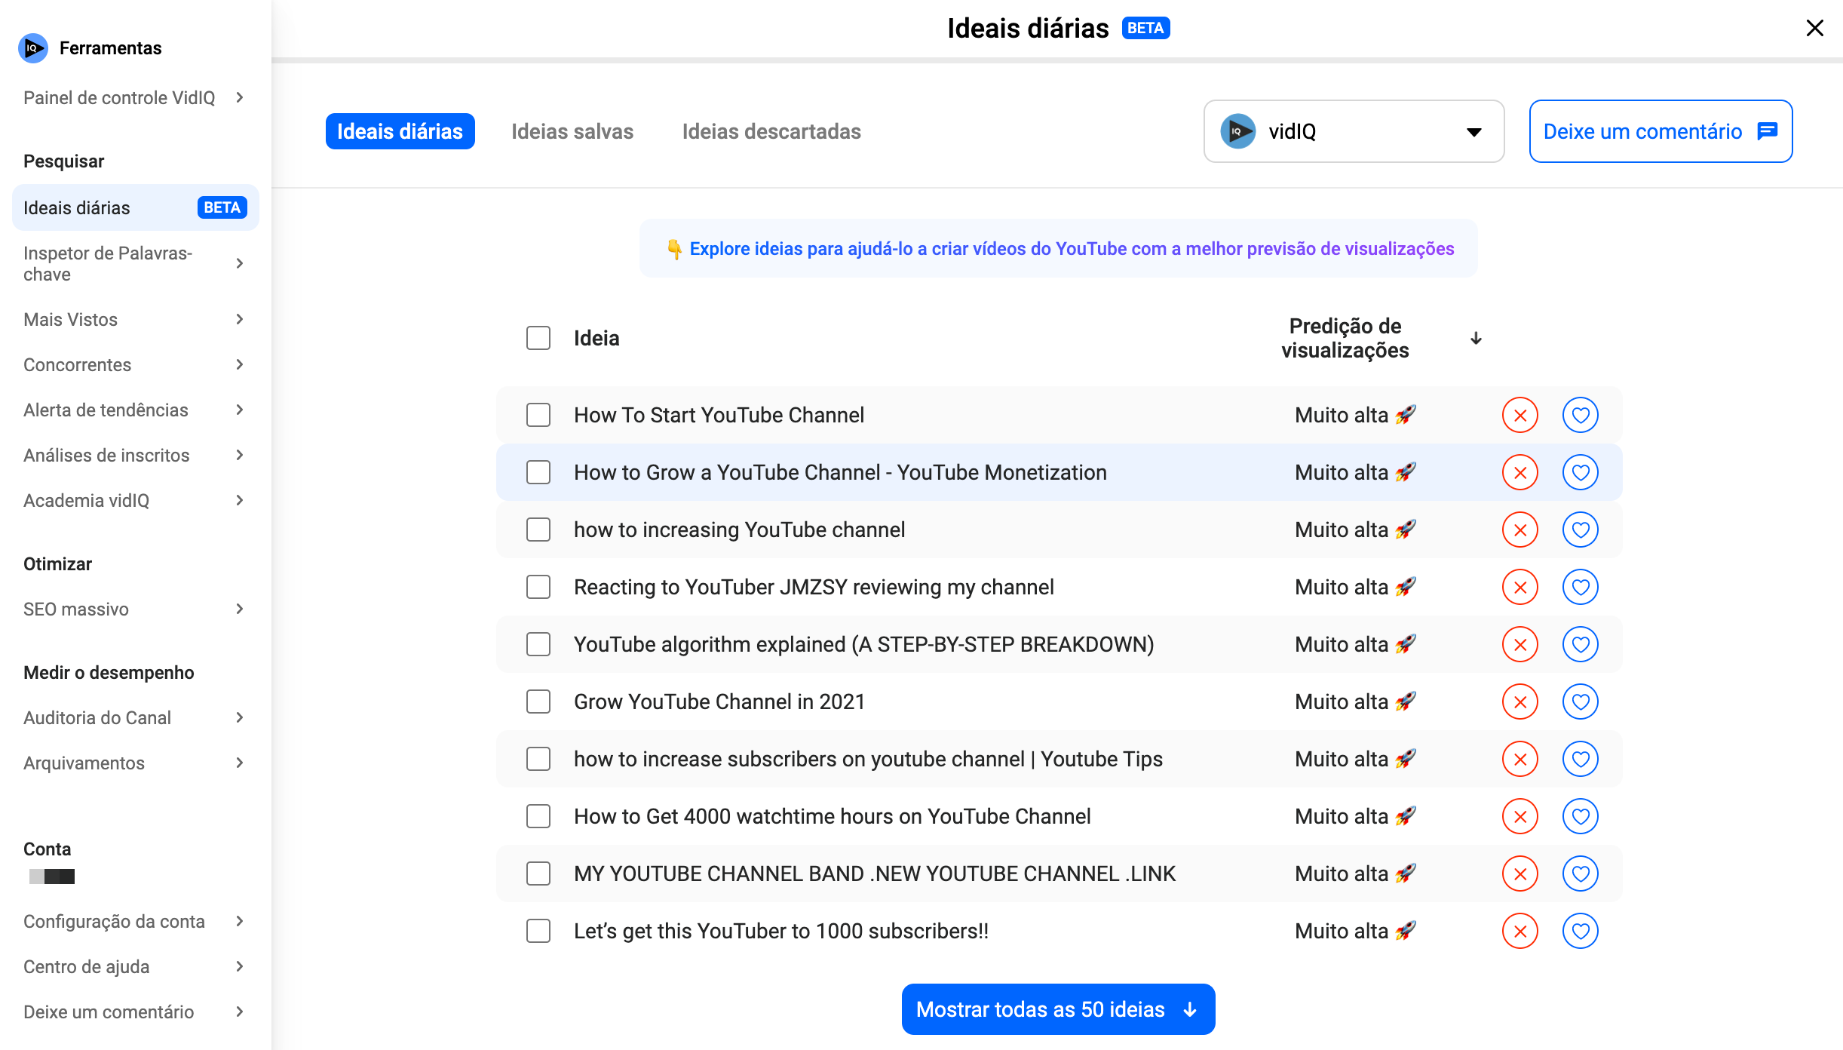Image resolution: width=1843 pixels, height=1050 pixels.
Task: Tick checkbox for 'how to increasing YouTube channel'
Action: coord(538,530)
